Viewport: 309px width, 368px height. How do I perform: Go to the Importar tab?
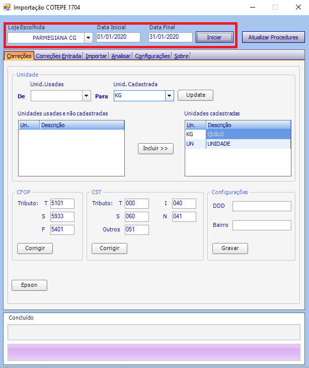click(96, 56)
